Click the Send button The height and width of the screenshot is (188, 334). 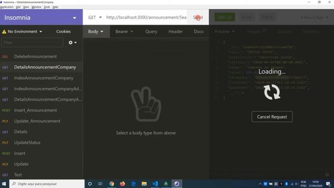tap(198, 17)
